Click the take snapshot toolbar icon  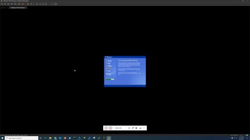click(31, 4)
